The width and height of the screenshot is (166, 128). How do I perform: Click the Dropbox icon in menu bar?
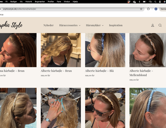(129, 2)
